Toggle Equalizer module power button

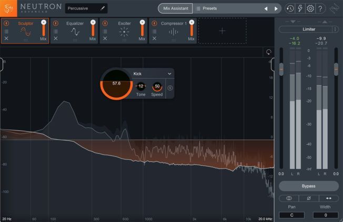56,23
